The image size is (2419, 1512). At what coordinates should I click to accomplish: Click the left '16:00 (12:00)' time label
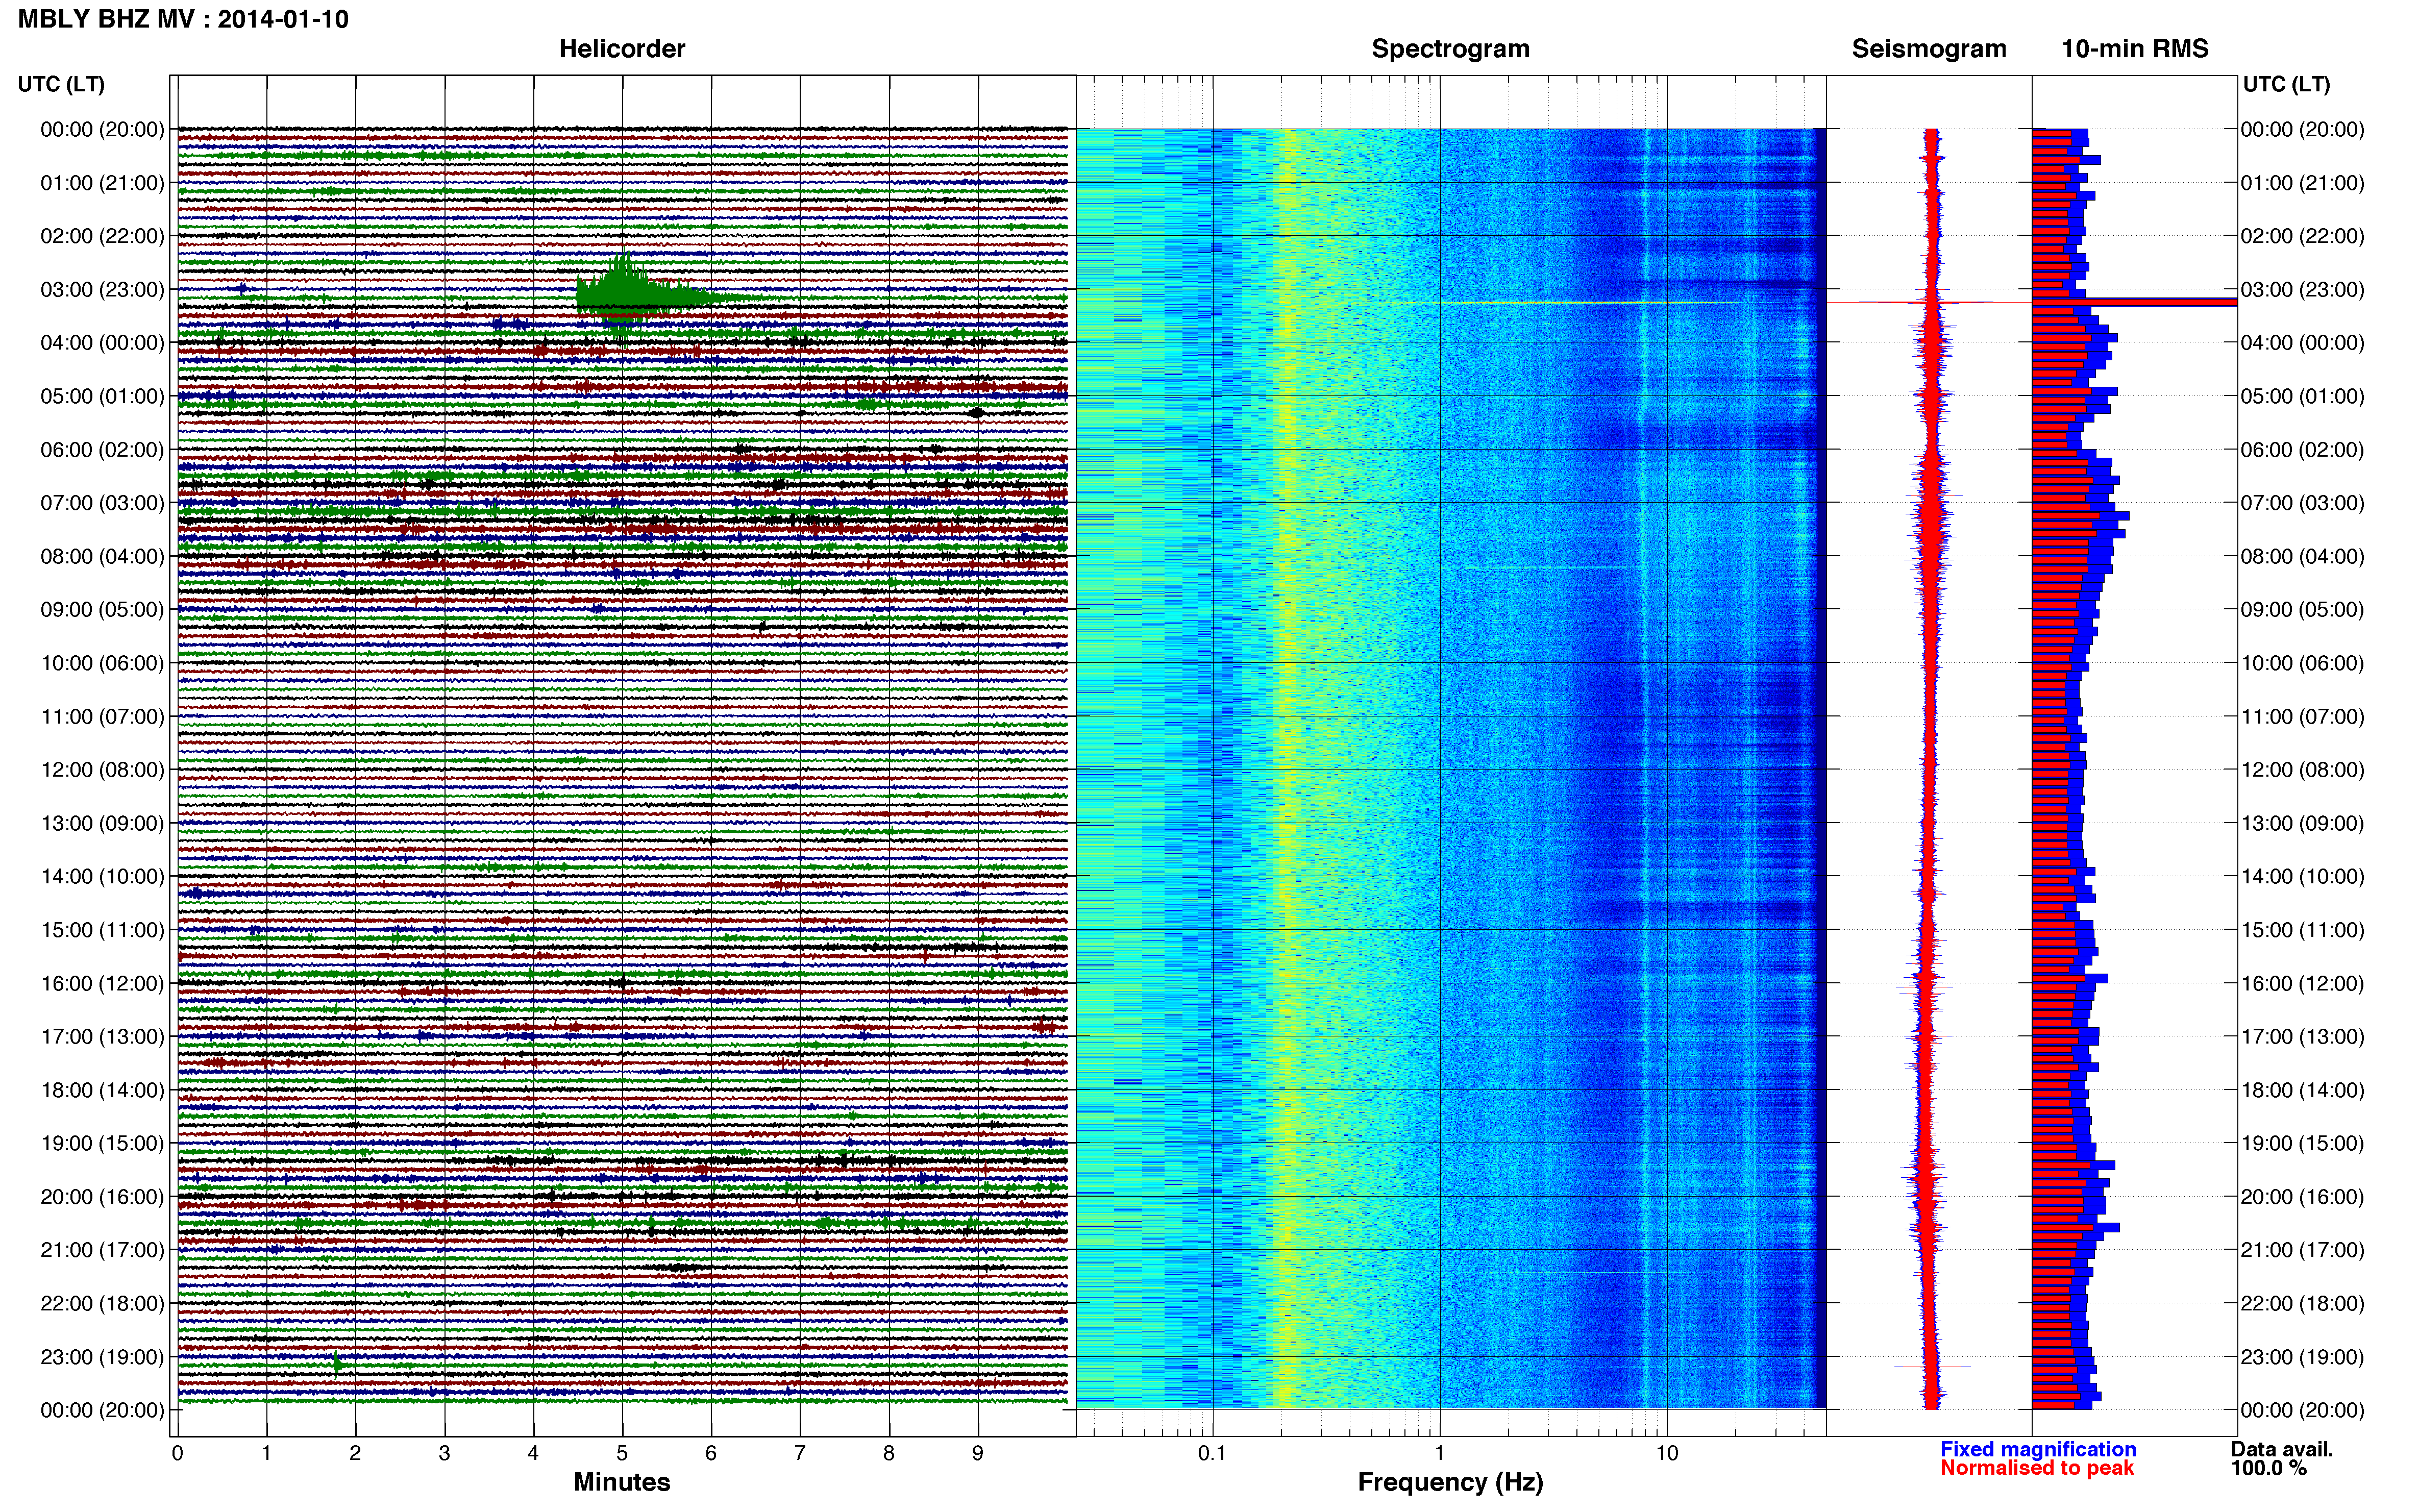pyautogui.click(x=102, y=983)
